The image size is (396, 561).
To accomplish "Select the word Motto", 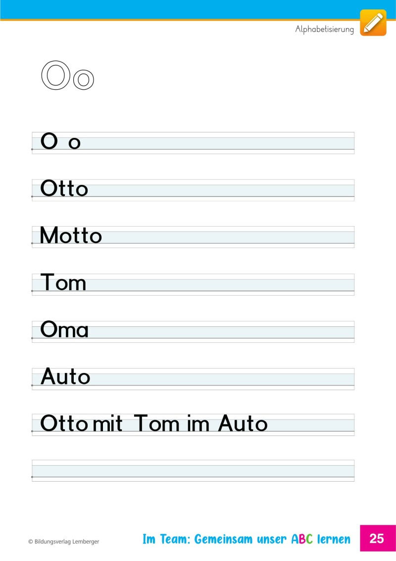I will (70, 236).
